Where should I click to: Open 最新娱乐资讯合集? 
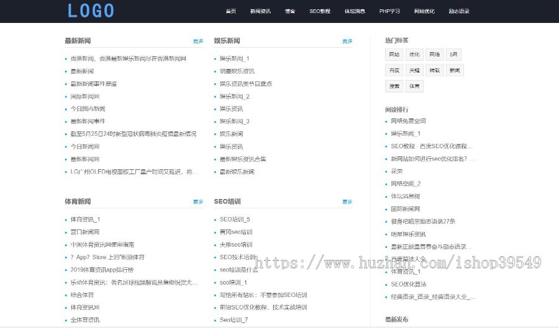tap(243, 159)
